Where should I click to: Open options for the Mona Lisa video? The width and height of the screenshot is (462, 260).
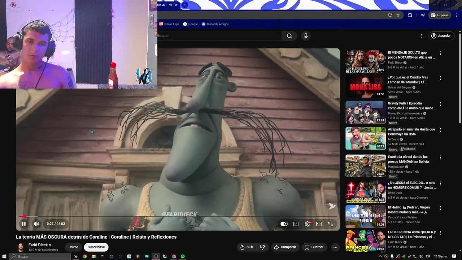pos(440,78)
